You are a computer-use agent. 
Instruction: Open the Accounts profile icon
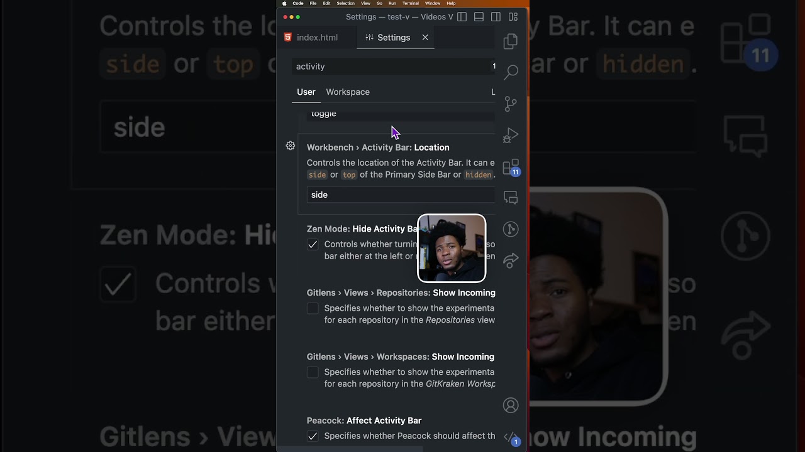[x=511, y=406]
